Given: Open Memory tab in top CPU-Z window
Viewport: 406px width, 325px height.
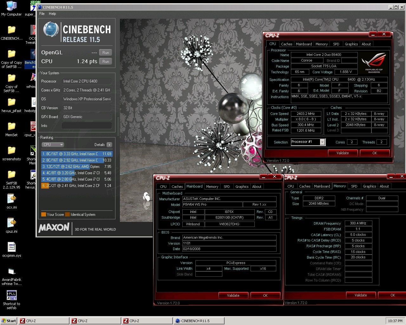Looking at the screenshot, I should 322,44.
